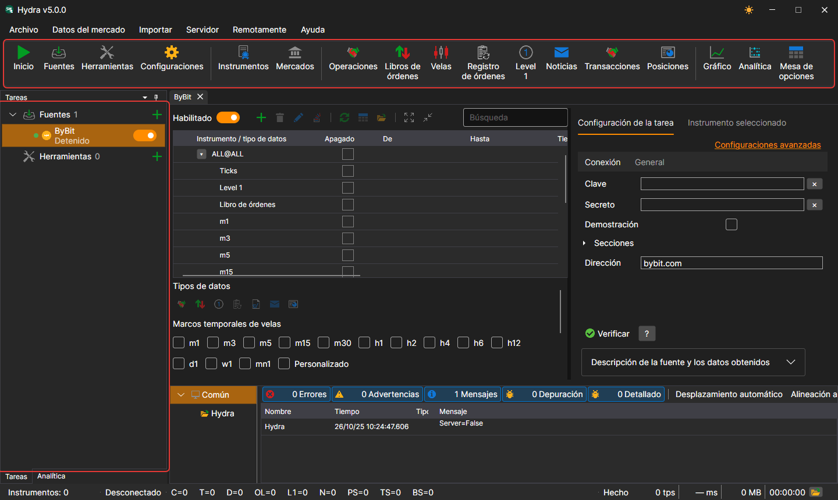Open Libros de órdenes in toolbar

click(402, 52)
